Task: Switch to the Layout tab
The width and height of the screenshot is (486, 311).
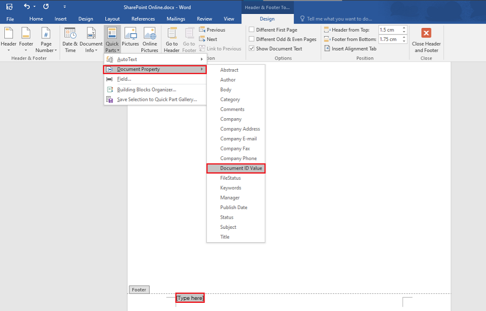Action: (x=112, y=19)
